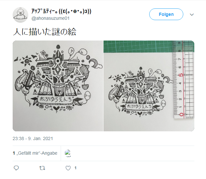Click the ruler in the right photo
The image size is (206, 179).
[183, 80]
